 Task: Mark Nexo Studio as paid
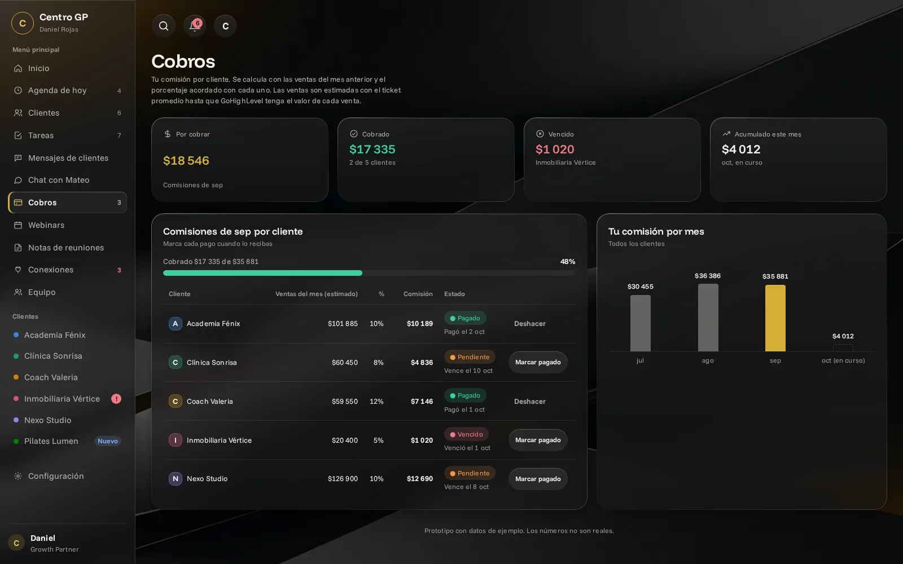point(538,479)
